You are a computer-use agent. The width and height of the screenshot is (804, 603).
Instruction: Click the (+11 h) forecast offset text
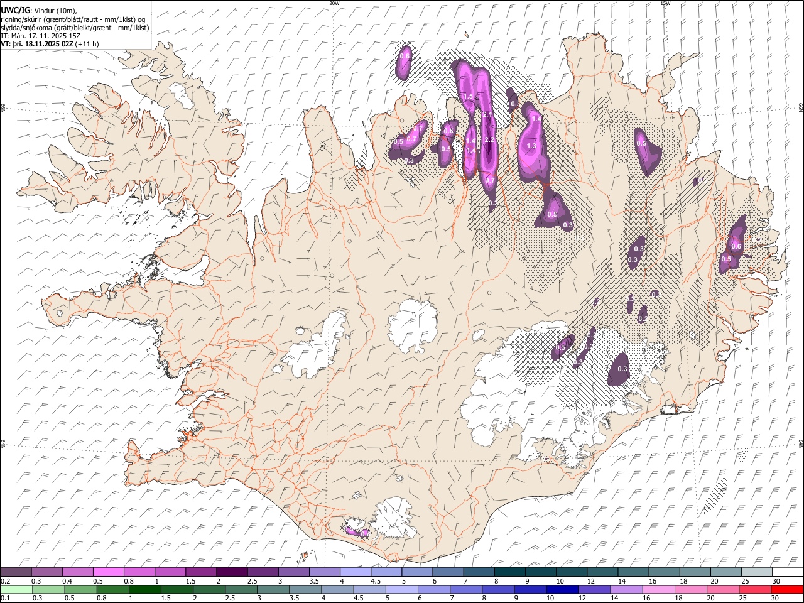tap(87, 44)
